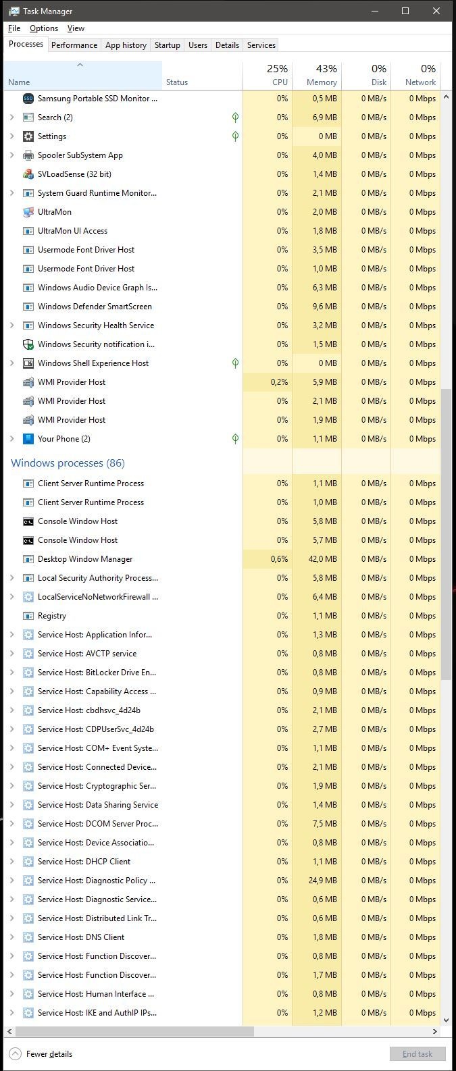The height and width of the screenshot is (1071, 456).
Task: Expand the Search (2) process group
Action: click(x=11, y=117)
